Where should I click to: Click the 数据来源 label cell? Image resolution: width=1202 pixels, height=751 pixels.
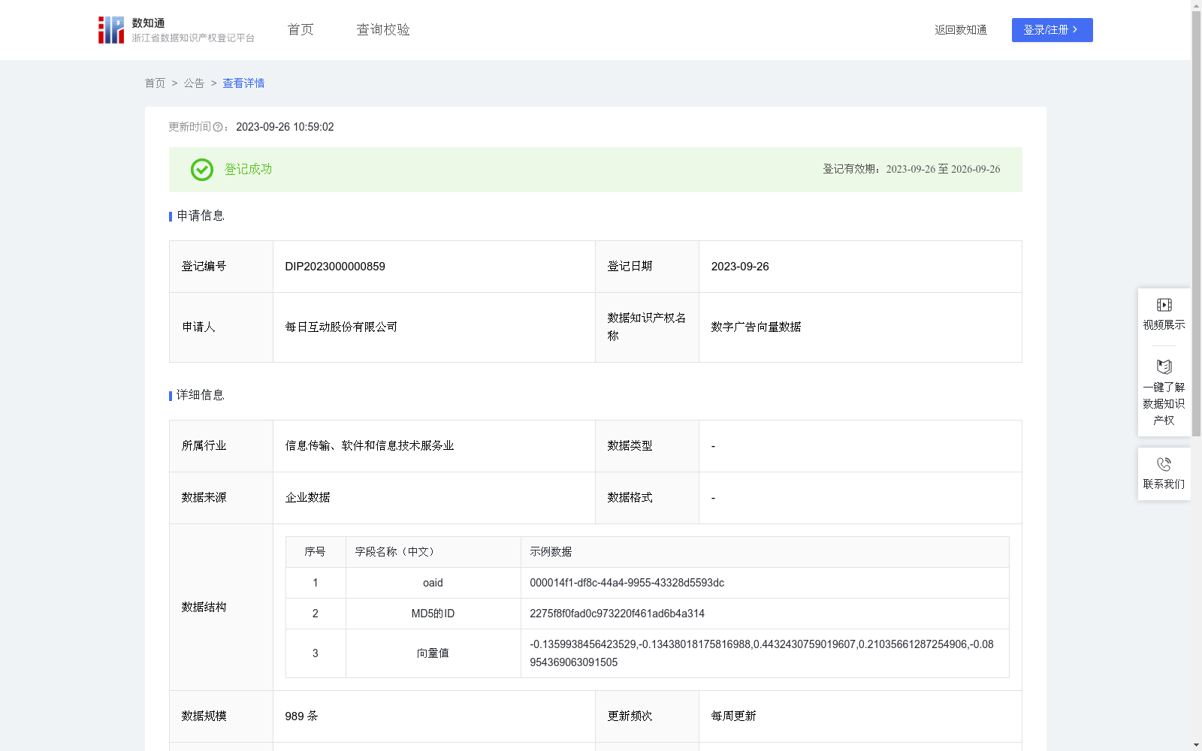tap(221, 498)
